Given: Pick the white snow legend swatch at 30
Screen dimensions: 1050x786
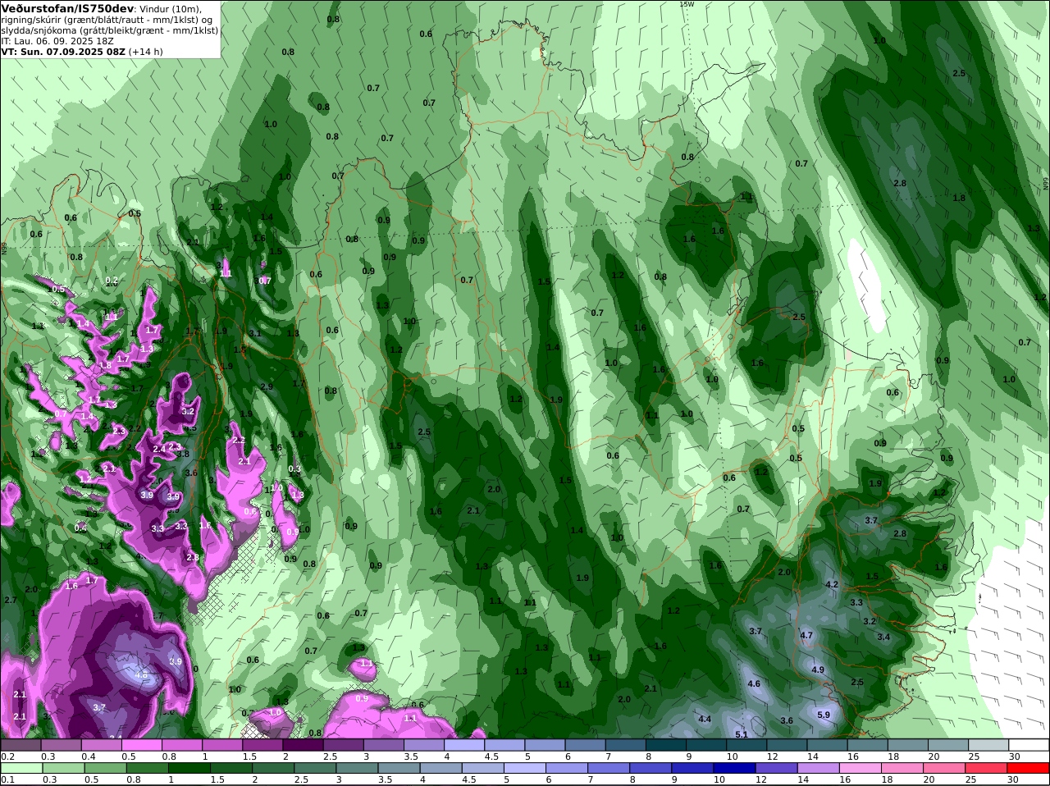Looking at the screenshot, I should 1029,745.
